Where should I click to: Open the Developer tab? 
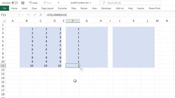click(106, 8)
